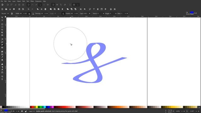This screenshot has width=201, height=113.
Task: Select the Spray tool
Action: [2, 67]
